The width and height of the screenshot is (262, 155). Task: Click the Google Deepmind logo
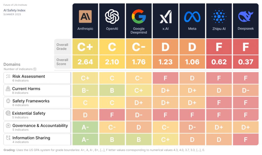pyautogui.click(x=139, y=16)
